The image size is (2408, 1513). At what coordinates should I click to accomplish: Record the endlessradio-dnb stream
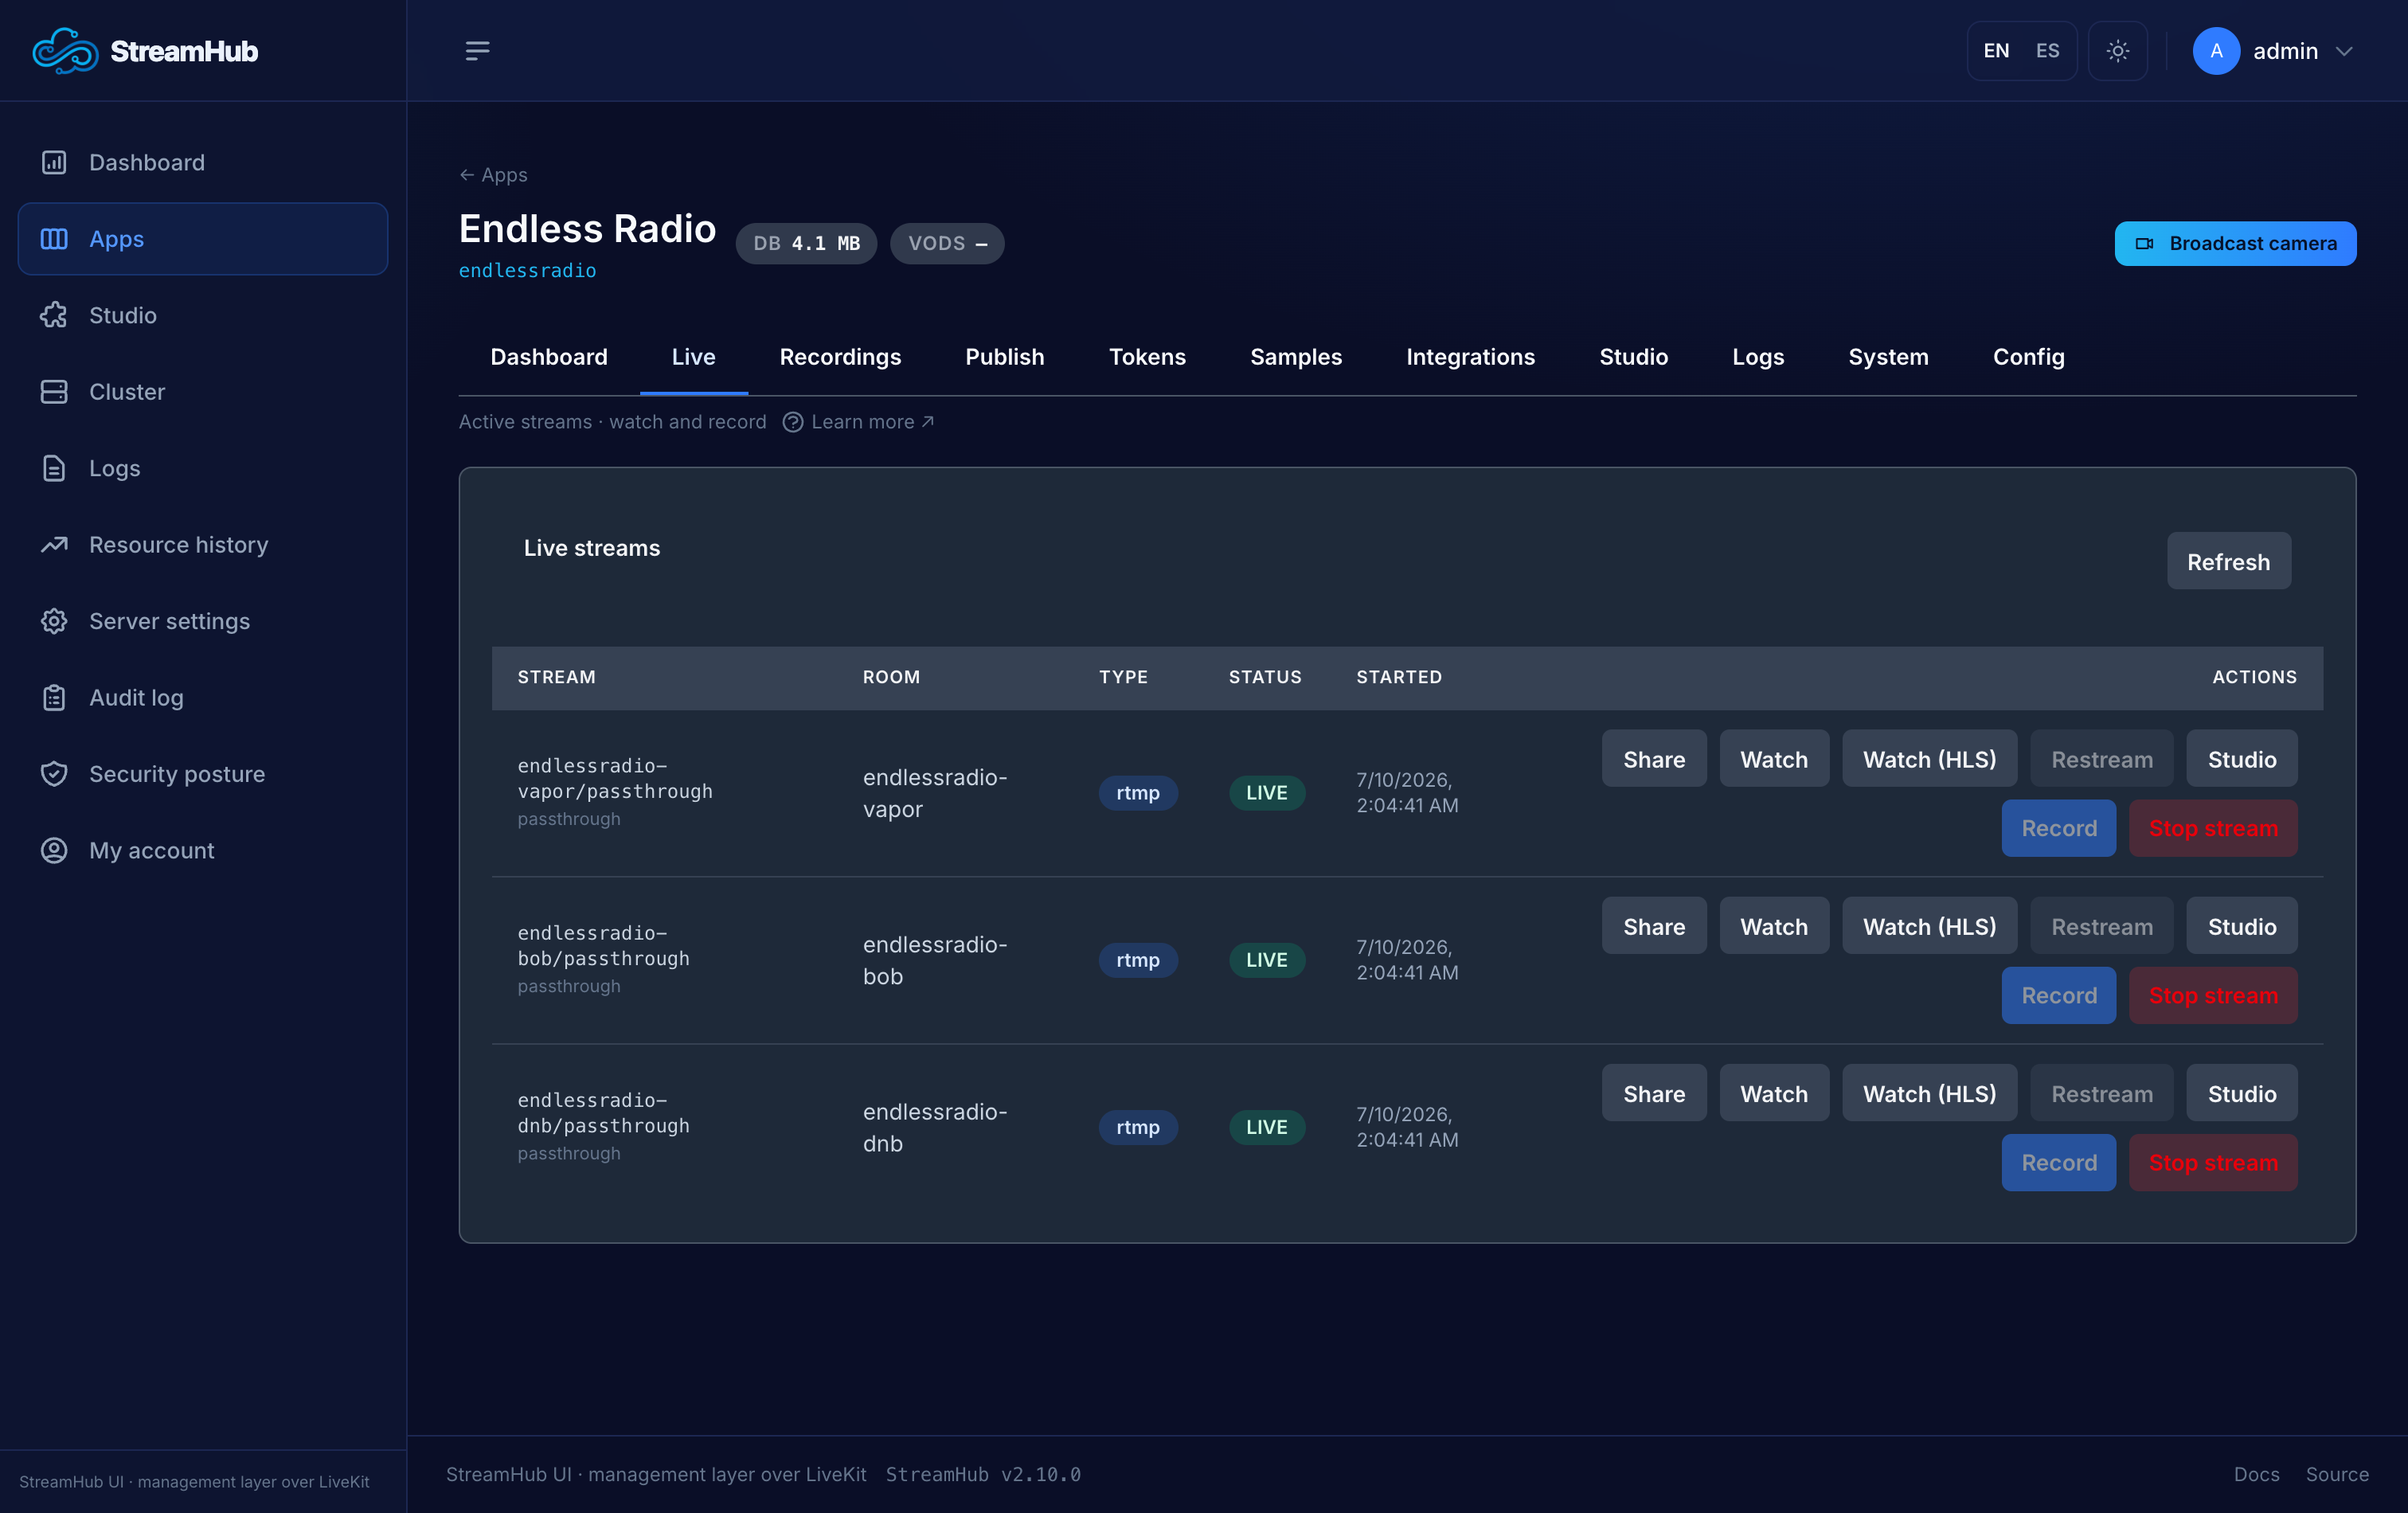(x=2058, y=1162)
